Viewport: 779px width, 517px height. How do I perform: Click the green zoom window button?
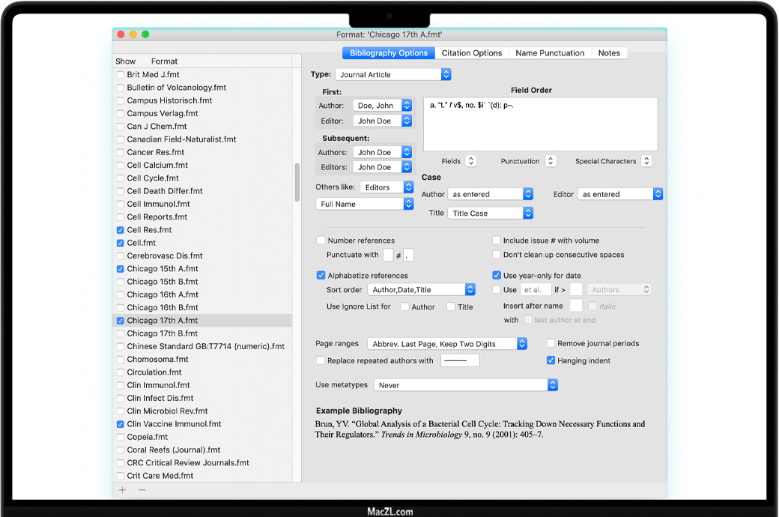pos(145,34)
